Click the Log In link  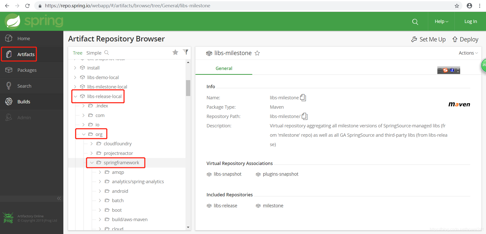[471, 21]
